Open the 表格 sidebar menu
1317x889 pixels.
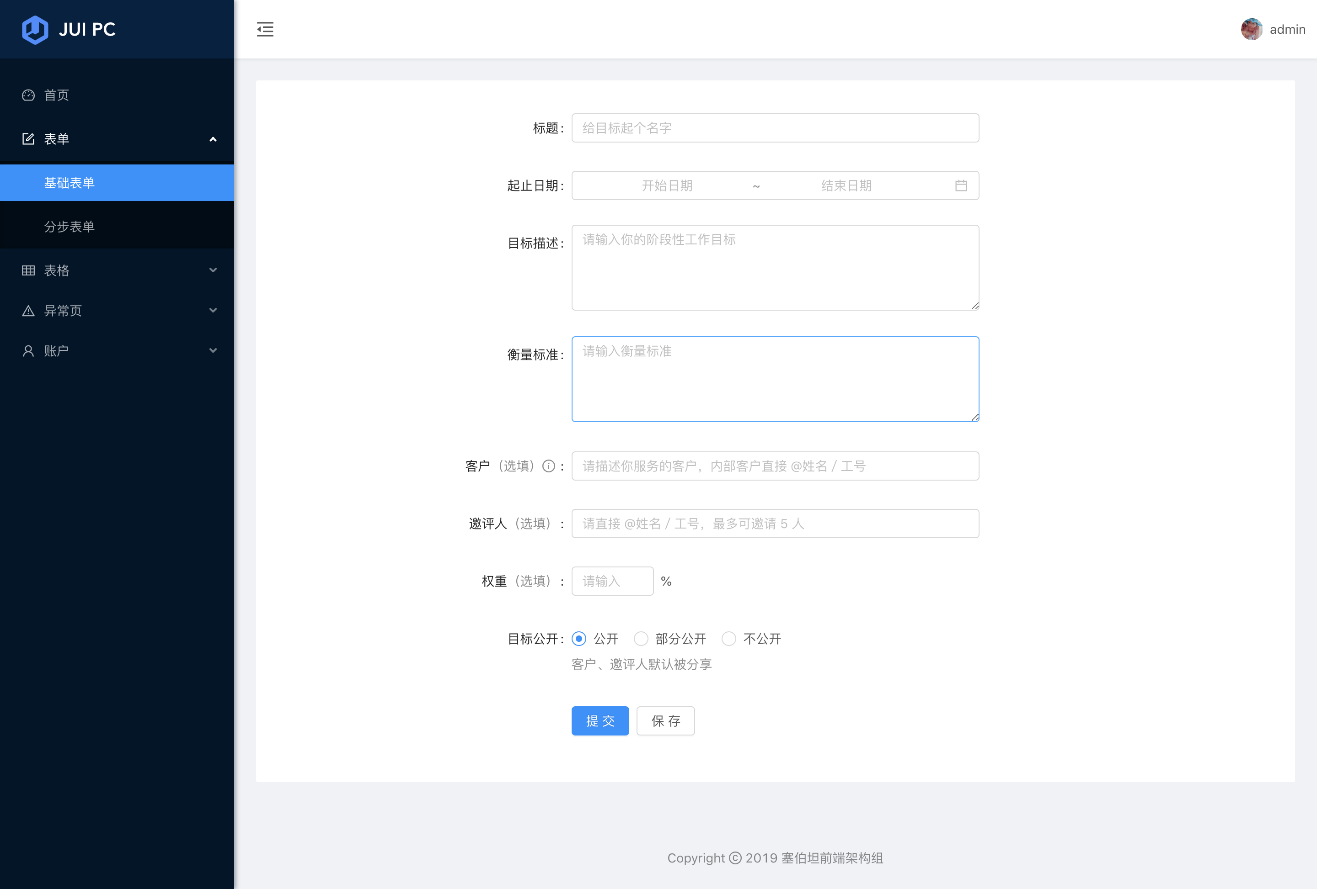[117, 270]
